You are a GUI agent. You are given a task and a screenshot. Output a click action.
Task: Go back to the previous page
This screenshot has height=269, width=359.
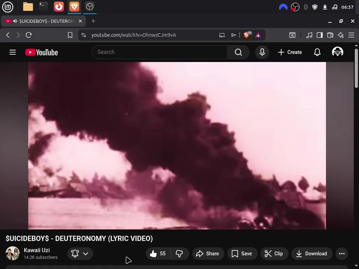pos(8,35)
